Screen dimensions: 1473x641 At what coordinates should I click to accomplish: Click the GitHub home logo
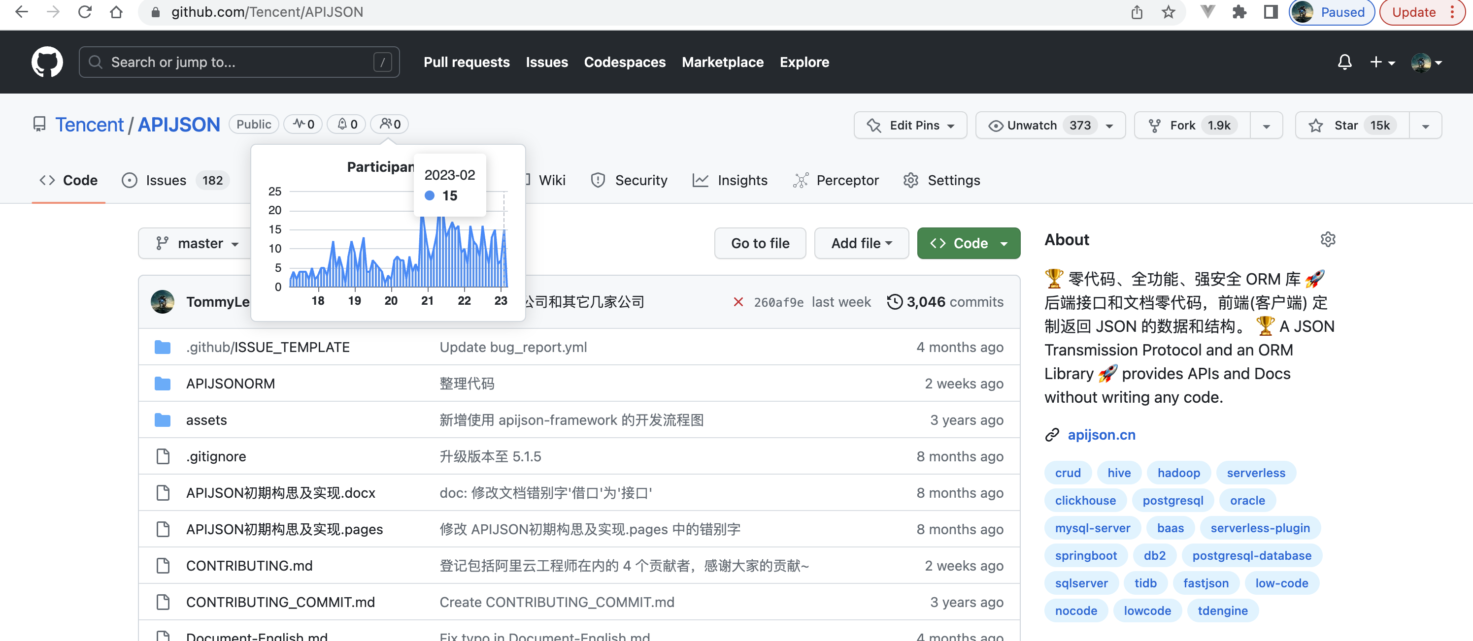coord(46,62)
